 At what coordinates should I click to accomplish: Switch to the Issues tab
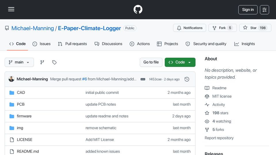pos(41,44)
